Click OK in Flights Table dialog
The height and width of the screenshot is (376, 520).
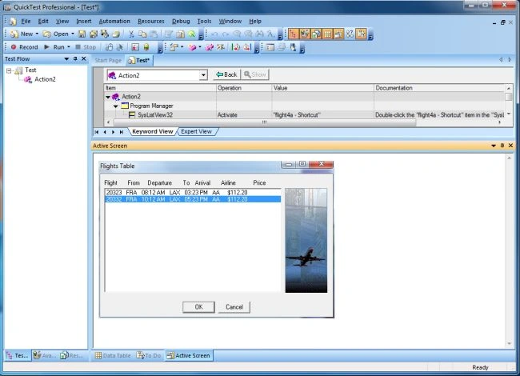[198, 307]
